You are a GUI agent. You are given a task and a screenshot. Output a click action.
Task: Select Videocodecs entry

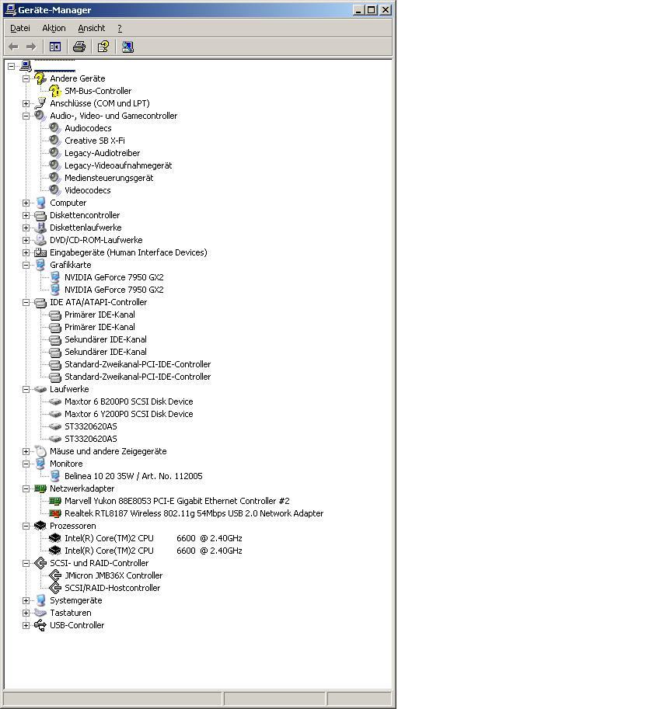tap(87, 190)
